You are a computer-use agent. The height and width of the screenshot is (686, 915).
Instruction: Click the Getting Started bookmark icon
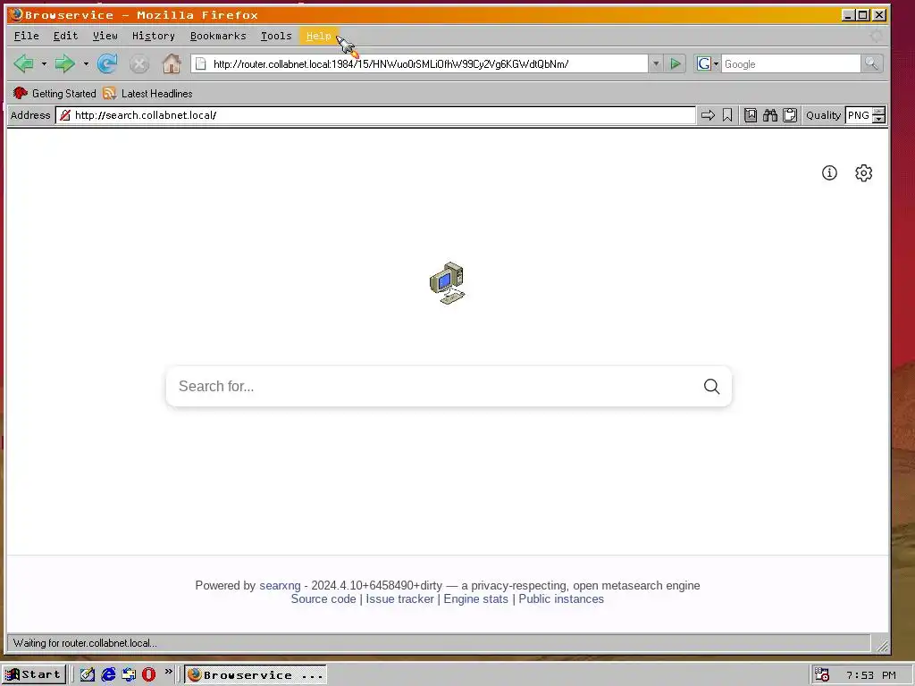(21, 93)
